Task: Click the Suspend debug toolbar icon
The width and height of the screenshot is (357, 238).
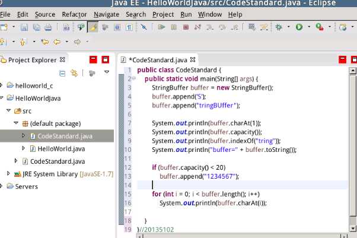Action: click(x=174, y=27)
